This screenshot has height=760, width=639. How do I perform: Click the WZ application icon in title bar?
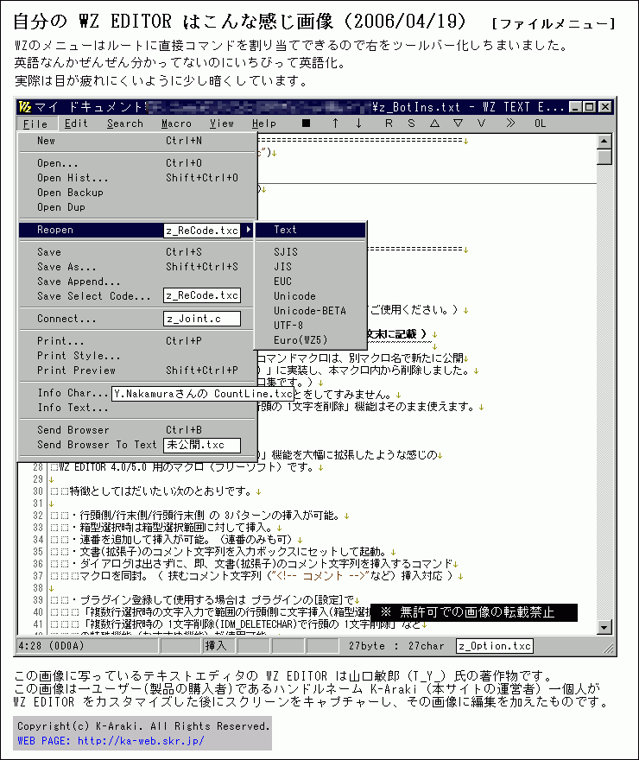(x=25, y=106)
